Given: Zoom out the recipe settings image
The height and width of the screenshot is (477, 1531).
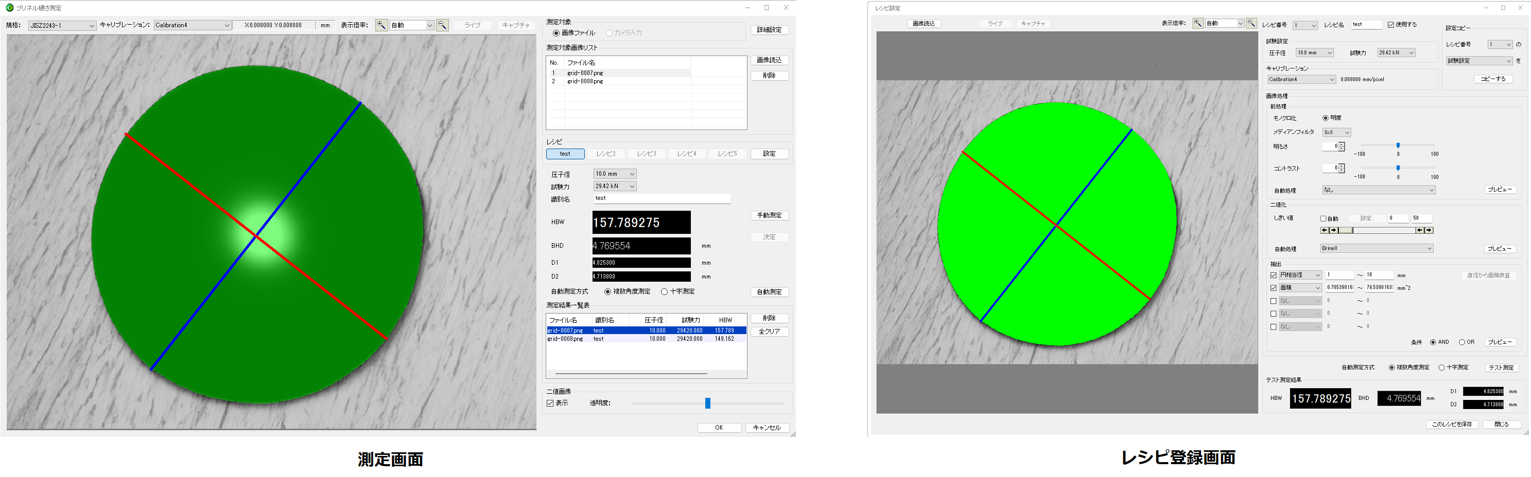Looking at the screenshot, I should point(1251,24).
